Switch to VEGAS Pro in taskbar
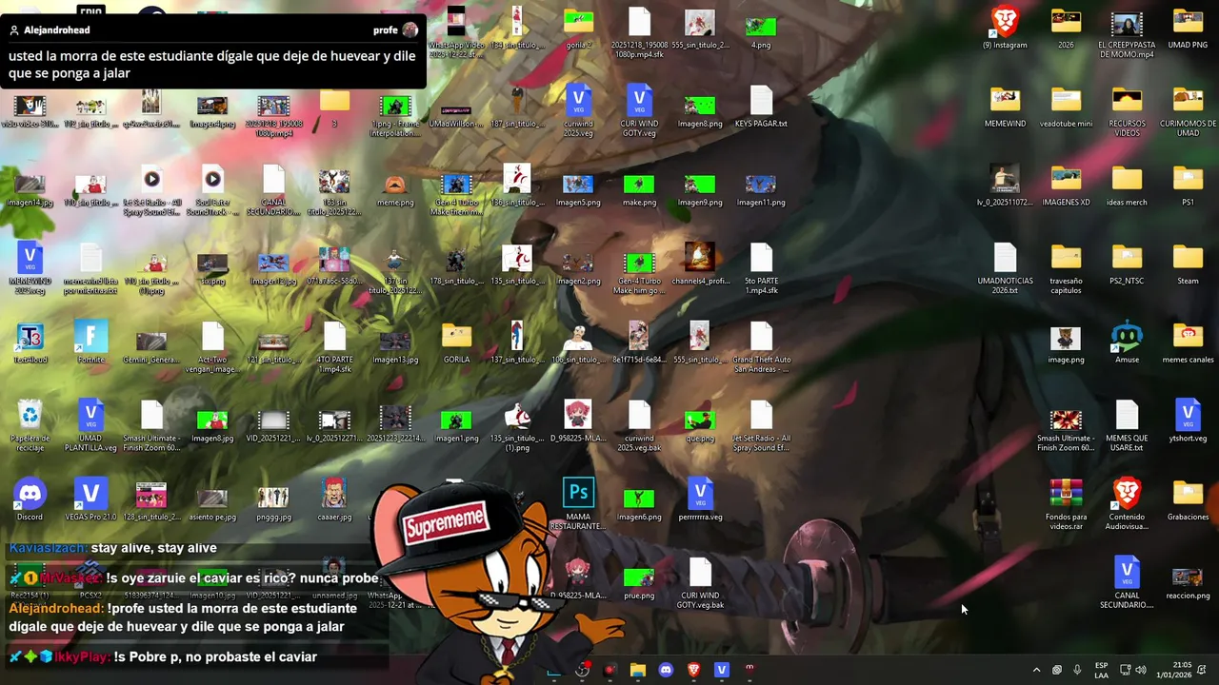Viewport: 1219px width, 685px height. (721, 670)
